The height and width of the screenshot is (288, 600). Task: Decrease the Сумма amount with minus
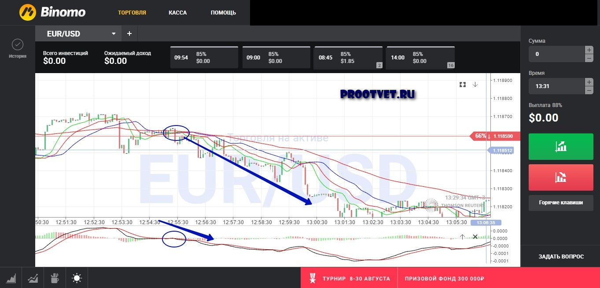(x=589, y=58)
